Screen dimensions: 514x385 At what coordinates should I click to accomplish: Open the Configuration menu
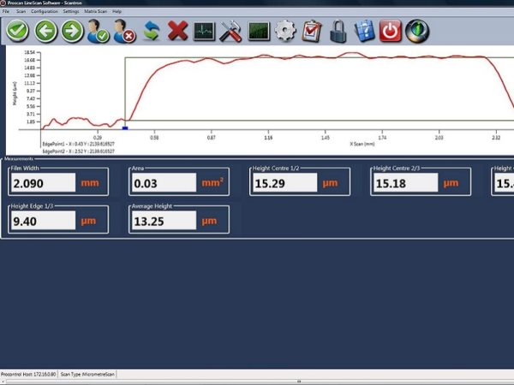tap(44, 11)
